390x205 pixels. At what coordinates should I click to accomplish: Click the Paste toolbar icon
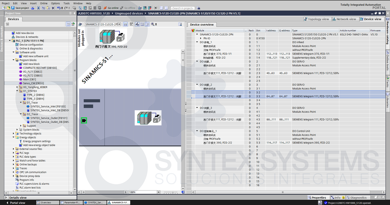pos(48,8)
